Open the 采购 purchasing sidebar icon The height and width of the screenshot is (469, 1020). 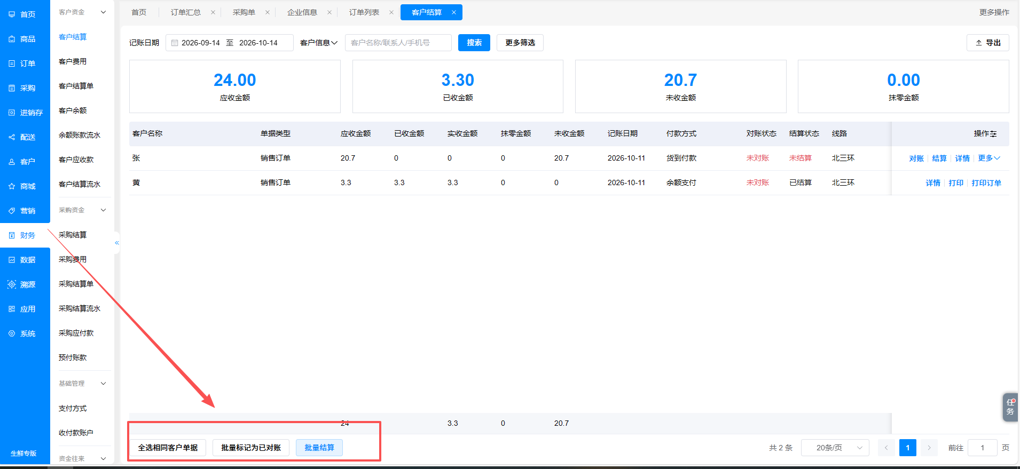12,88
